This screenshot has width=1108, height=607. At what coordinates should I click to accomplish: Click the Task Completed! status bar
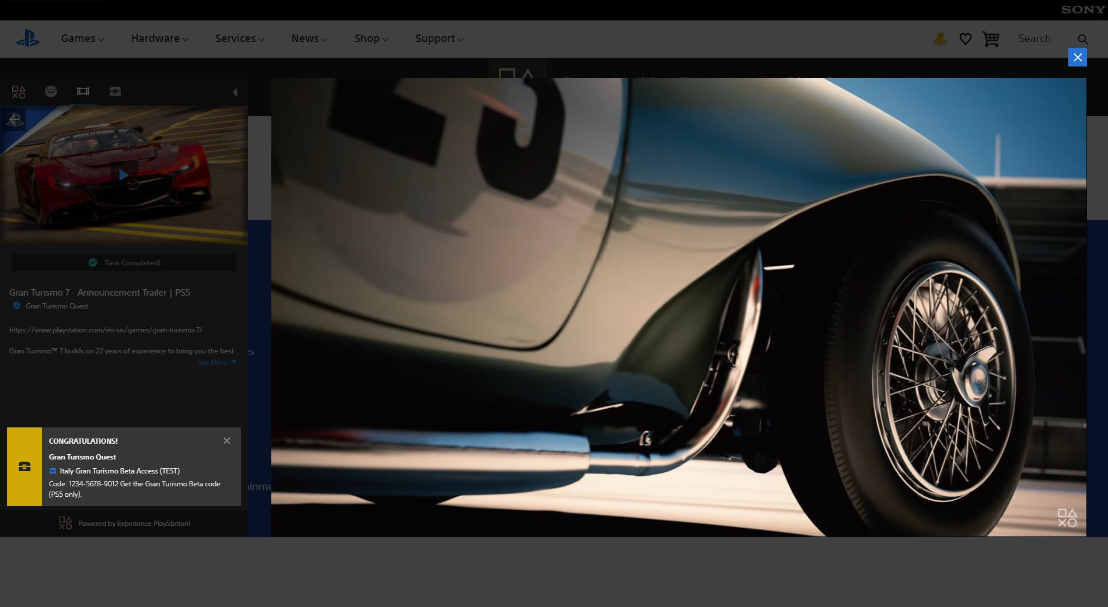pyautogui.click(x=124, y=262)
